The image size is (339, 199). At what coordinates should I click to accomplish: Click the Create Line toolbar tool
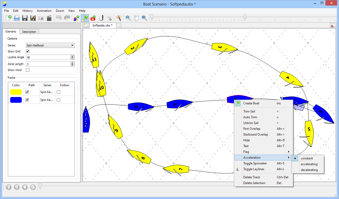101,18
